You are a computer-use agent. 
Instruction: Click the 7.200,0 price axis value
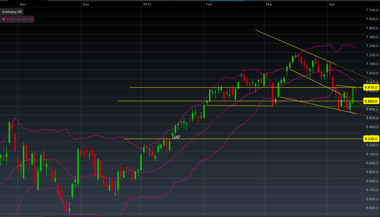coord(372,55)
